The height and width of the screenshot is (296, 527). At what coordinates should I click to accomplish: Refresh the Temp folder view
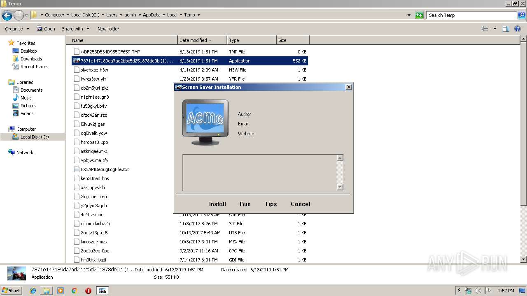(419, 15)
